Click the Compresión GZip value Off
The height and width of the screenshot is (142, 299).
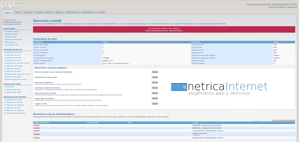pos(275,61)
